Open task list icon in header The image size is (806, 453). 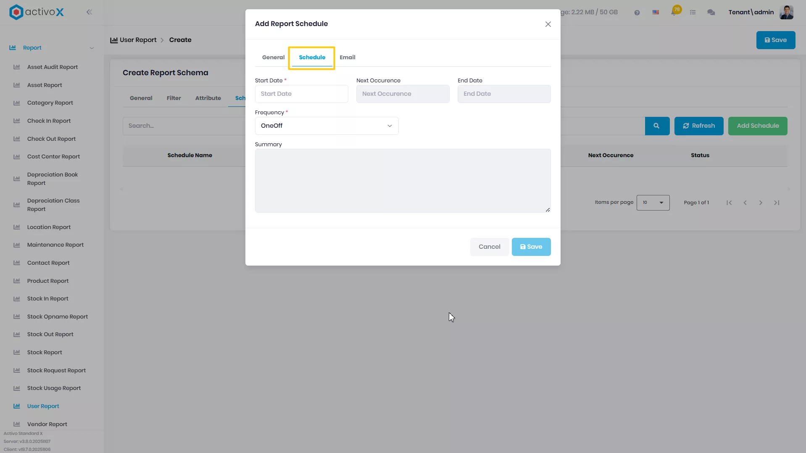click(693, 13)
